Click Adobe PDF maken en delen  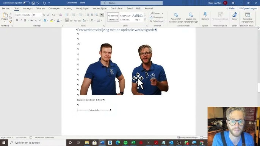[176, 17]
